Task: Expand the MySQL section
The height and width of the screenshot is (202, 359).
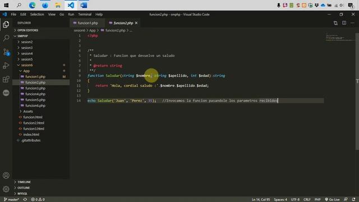Action: coord(41,194)
